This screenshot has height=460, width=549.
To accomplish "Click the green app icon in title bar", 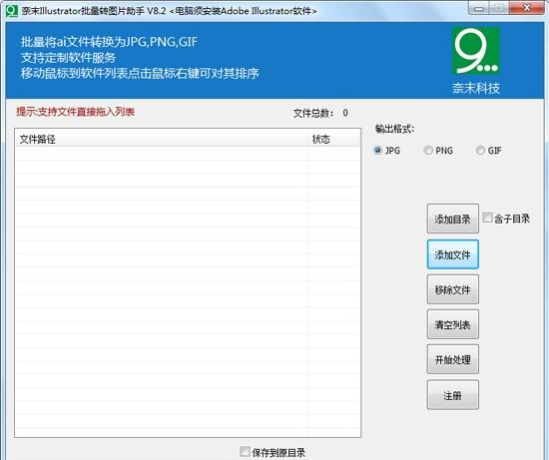I will 12,10.
